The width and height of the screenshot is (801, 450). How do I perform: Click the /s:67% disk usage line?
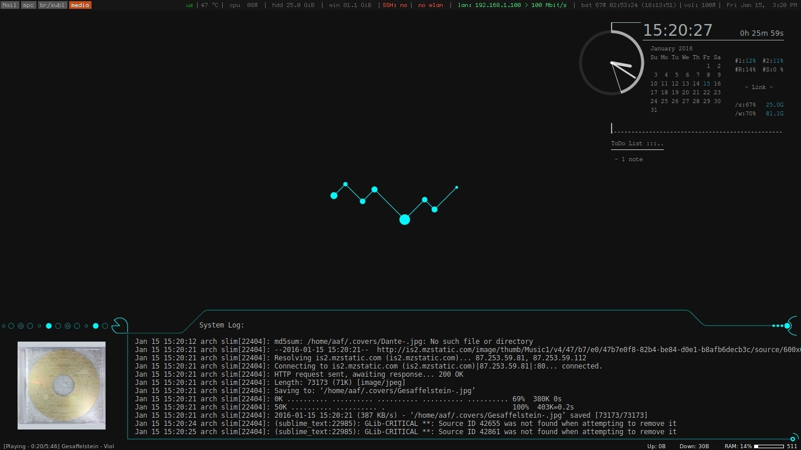pyautogui.click(x=759, y=105)
